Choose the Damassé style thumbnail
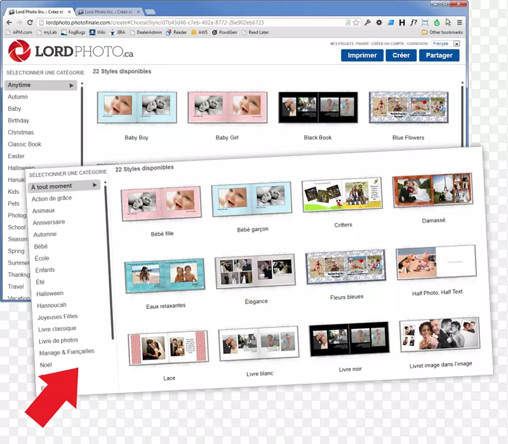The width and height of the screenshot is (508, 444). (432, 190)
